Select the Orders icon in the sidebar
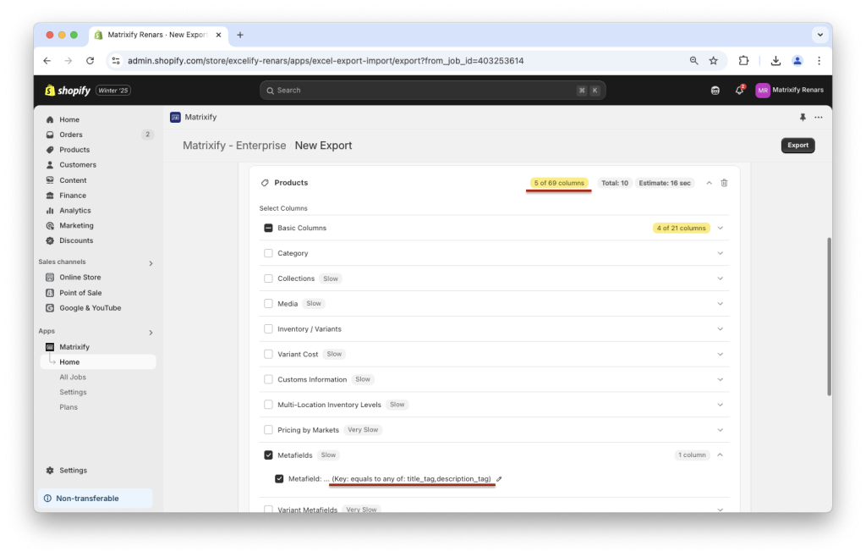 [50, 135]
